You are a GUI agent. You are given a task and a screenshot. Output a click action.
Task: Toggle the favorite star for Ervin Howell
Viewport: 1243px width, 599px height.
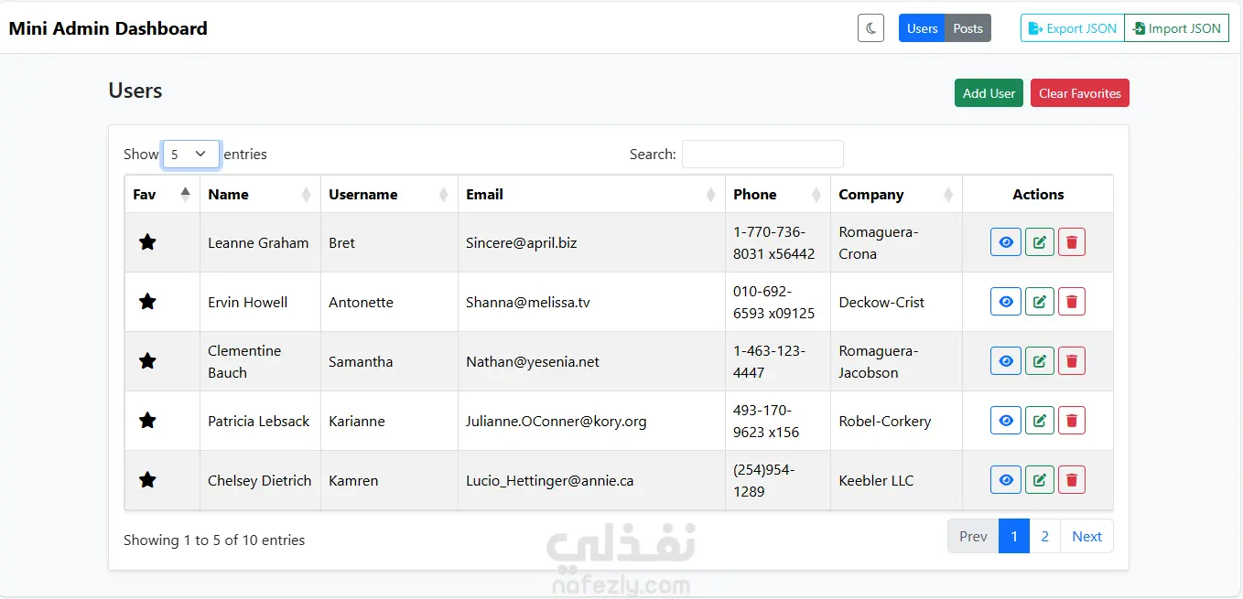point(147,302)
